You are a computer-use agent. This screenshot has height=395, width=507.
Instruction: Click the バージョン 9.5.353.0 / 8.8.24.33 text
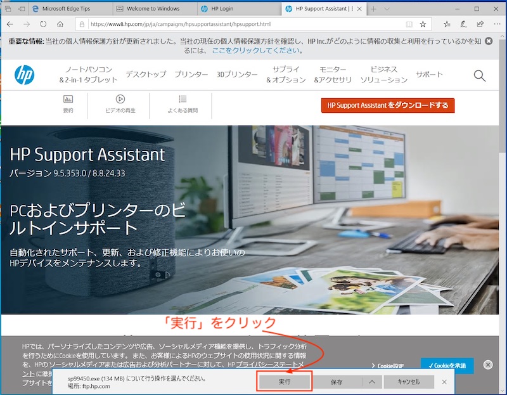pos(67,173)
